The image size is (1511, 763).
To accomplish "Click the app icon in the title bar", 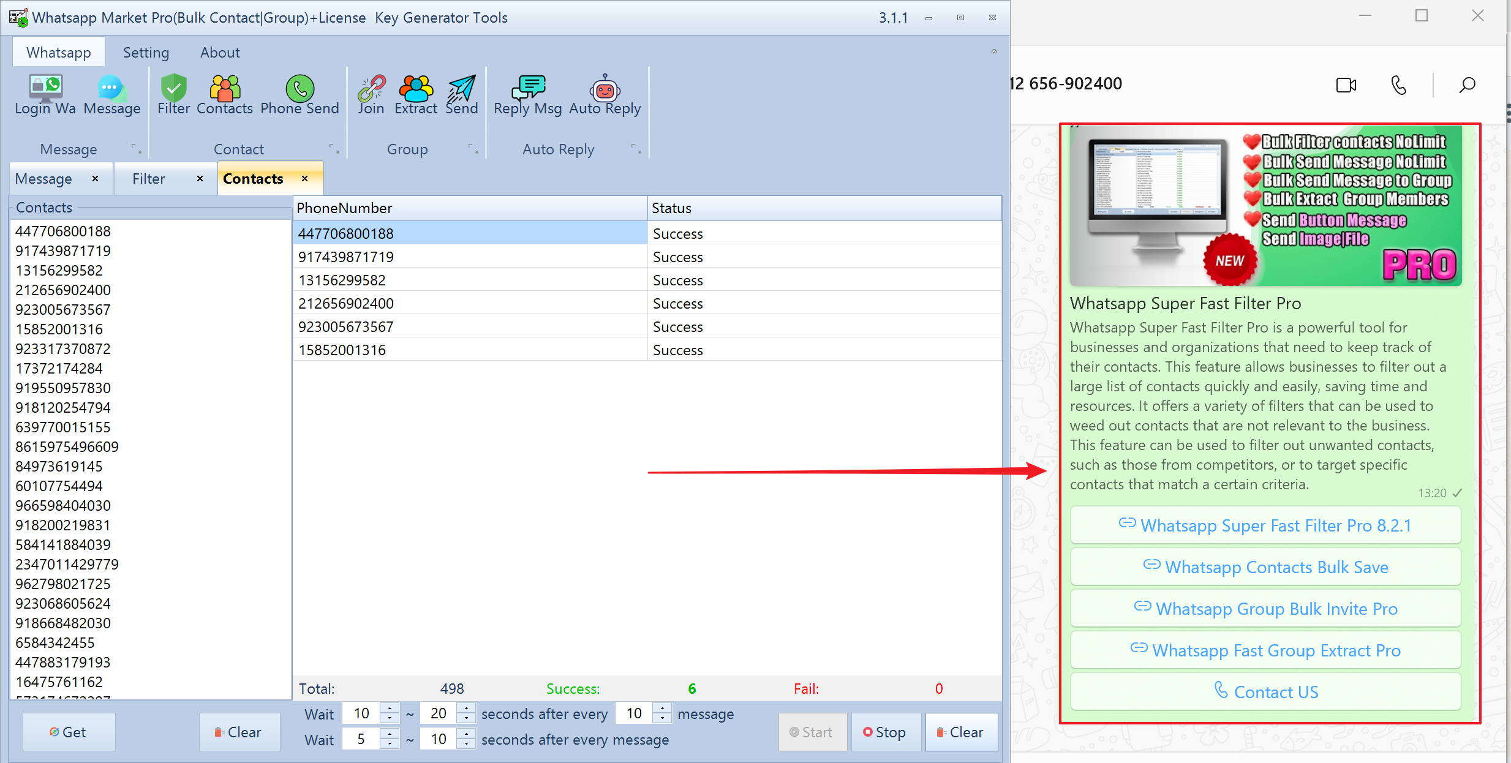I will click(18, 18).
